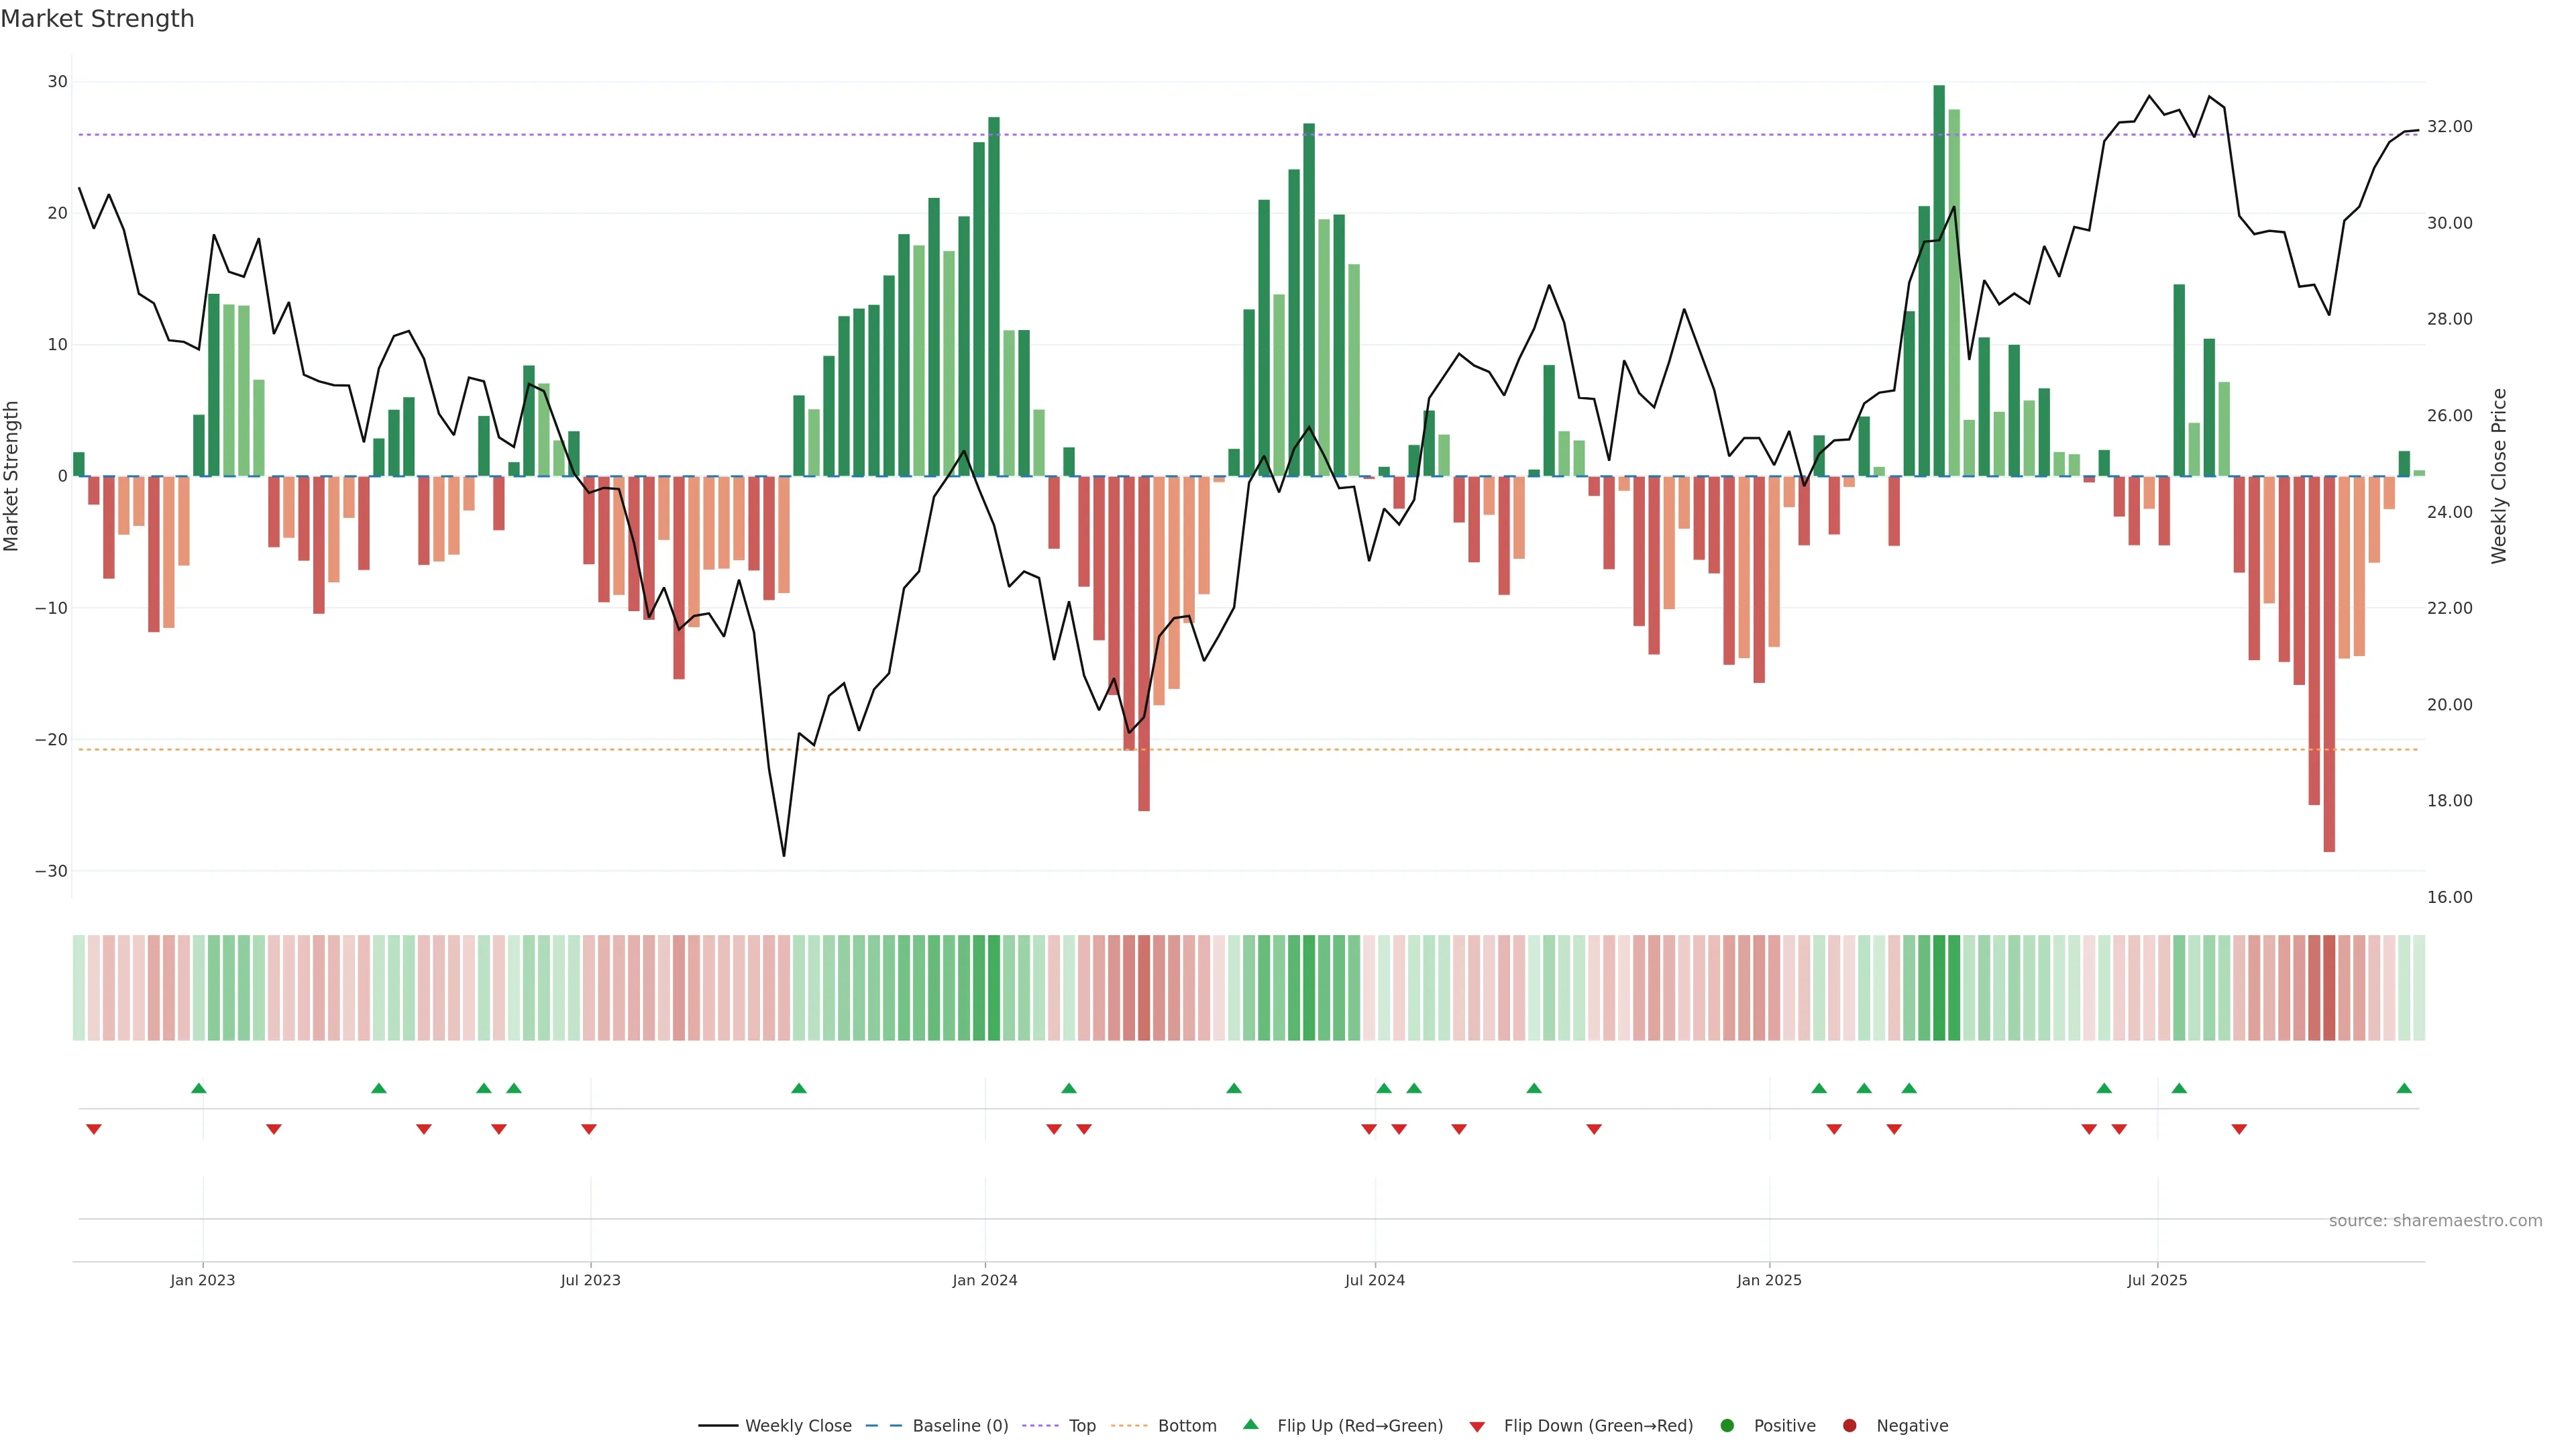
Task: Click the Positive green circle legend icon
Action: click(1727, 1426)
